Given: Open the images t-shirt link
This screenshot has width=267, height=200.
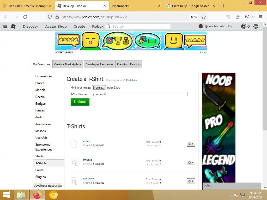Looking at the screenshot, I should (88, 160).
